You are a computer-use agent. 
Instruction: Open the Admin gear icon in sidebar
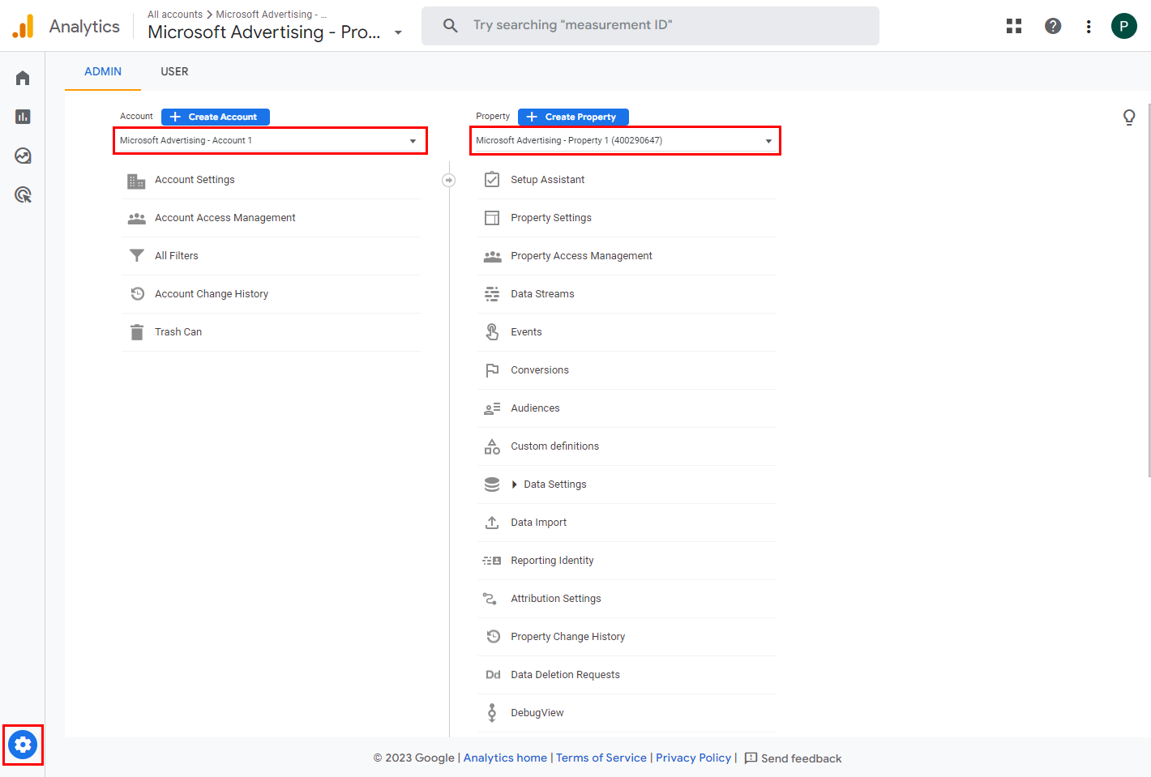[23, 745]
